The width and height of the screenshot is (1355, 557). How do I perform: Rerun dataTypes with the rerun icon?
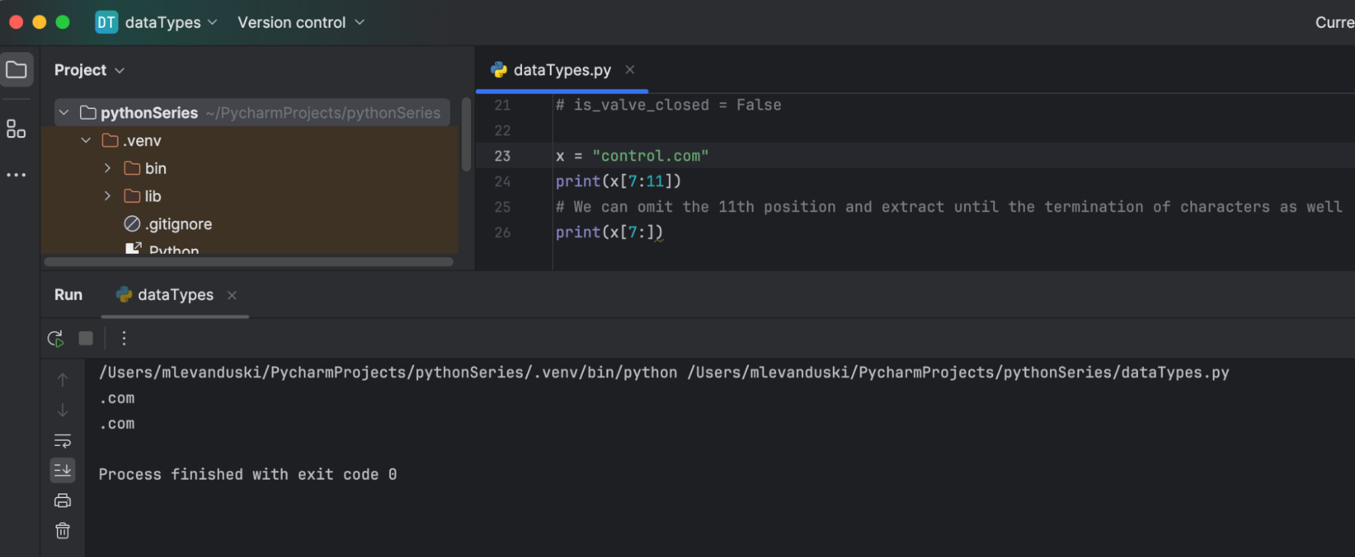(56, 338)
